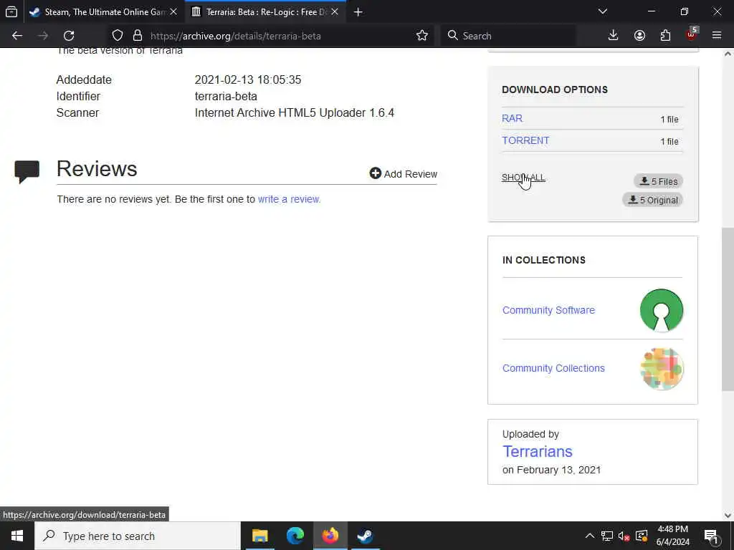Click the uBlock Origin extension icon

[692, 34]
